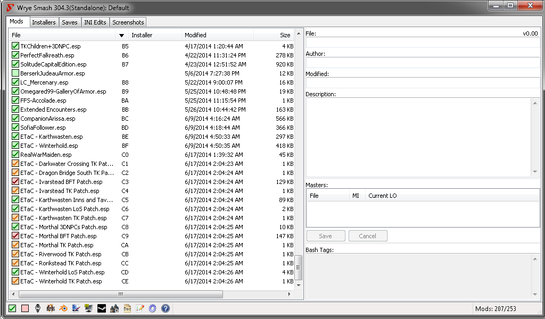
Task: Click the load order sort arrow column header
Action: pos(122,35)
